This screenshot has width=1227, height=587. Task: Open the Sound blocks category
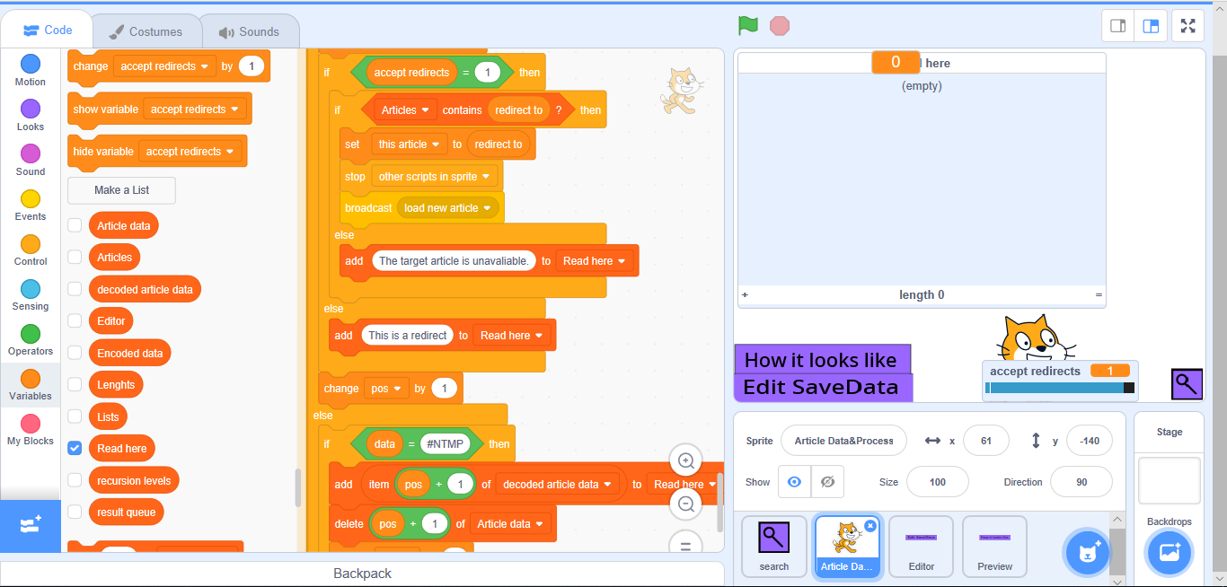31,161
